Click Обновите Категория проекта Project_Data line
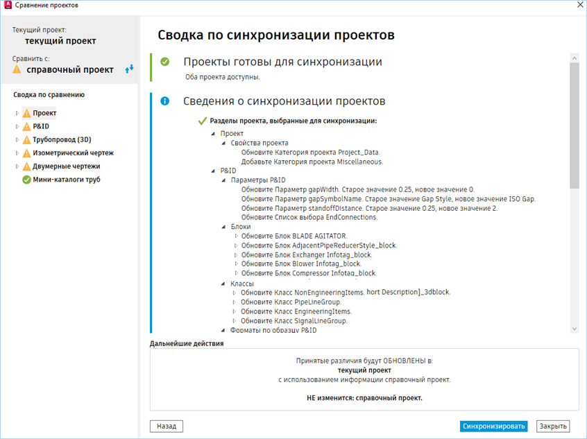Screen dimensions: 587x439 [311, 153]
